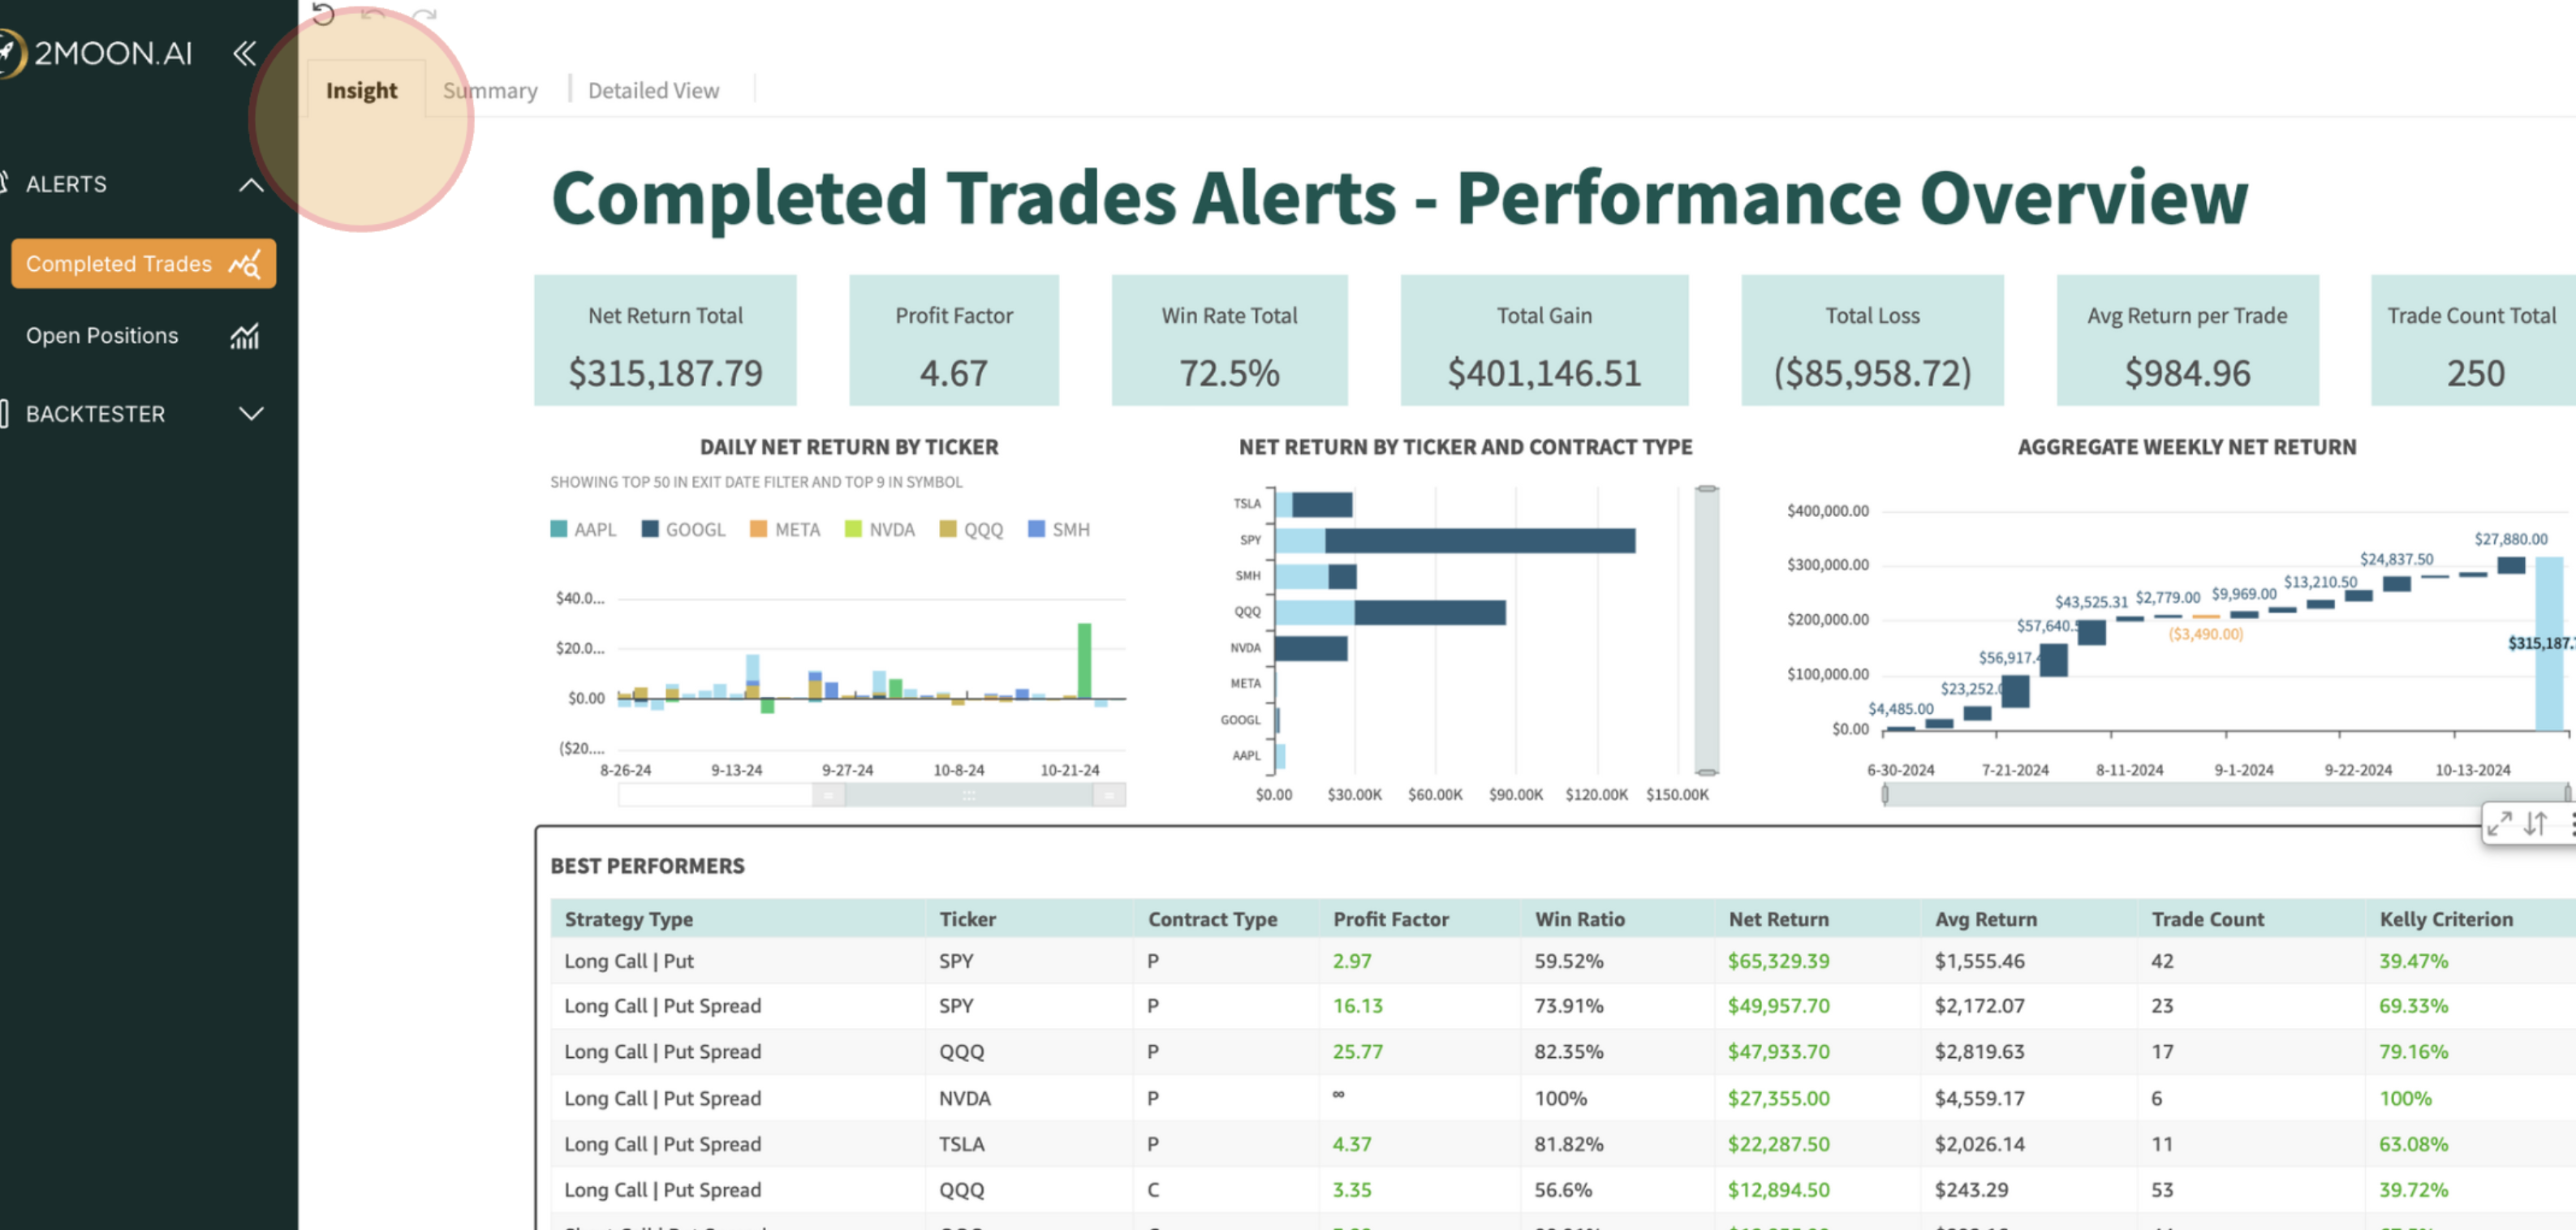The image size is (2576, 1230).
Task: Go to Open Positions link
Action: pos(102,336)
